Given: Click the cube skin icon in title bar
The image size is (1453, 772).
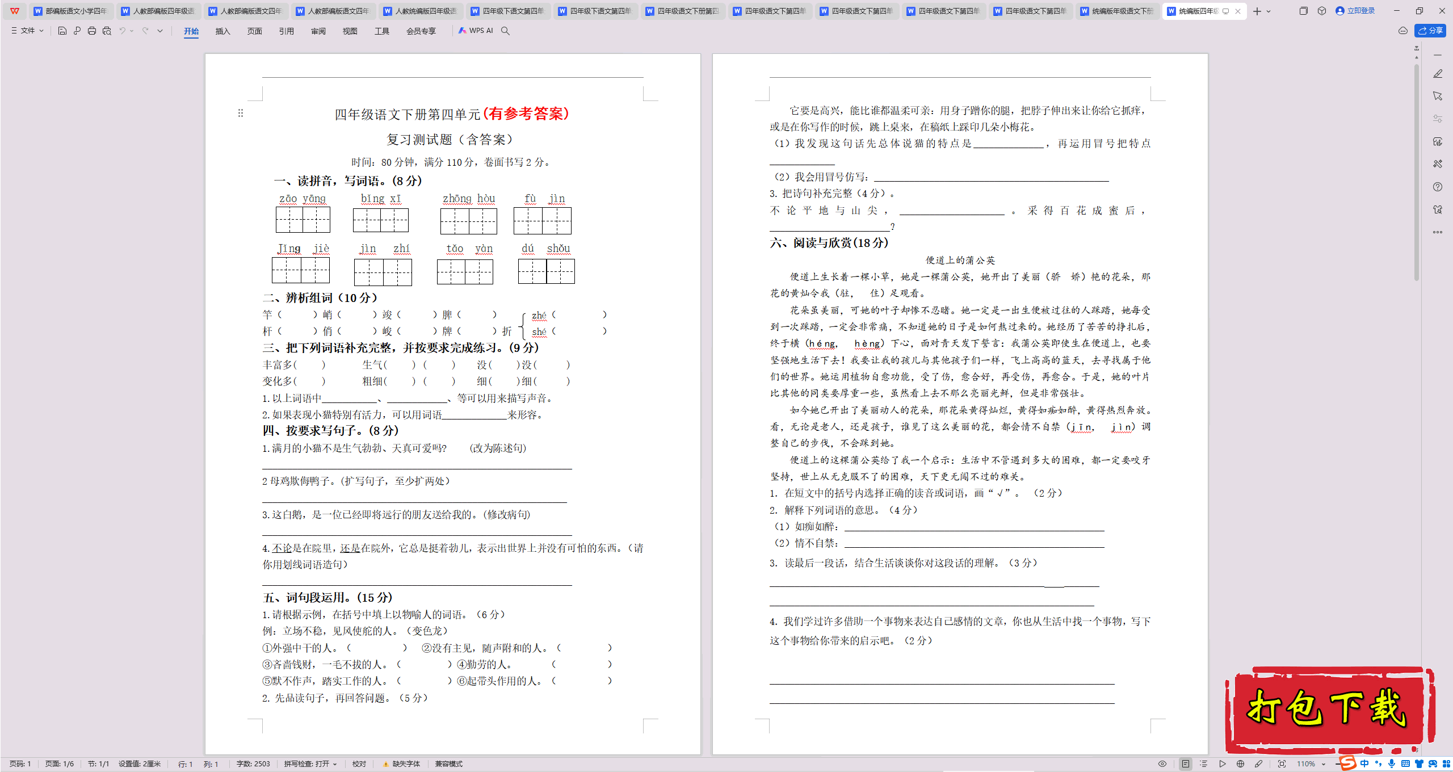Looking at the screenshot, I should 1322,11.
